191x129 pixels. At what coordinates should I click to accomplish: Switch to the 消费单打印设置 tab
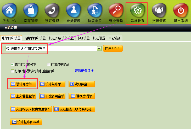click(35, 38)
